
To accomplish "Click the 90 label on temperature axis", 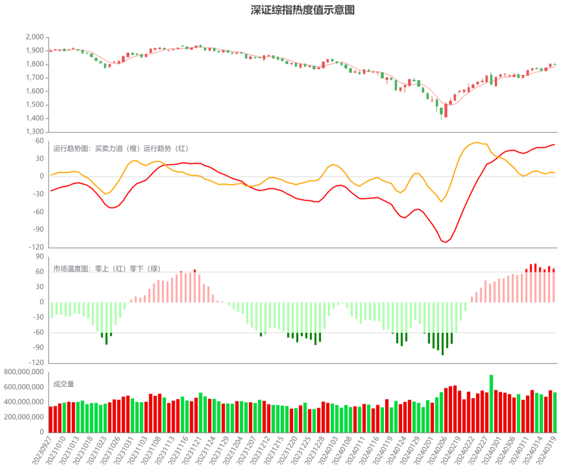I will coord(40,257).
